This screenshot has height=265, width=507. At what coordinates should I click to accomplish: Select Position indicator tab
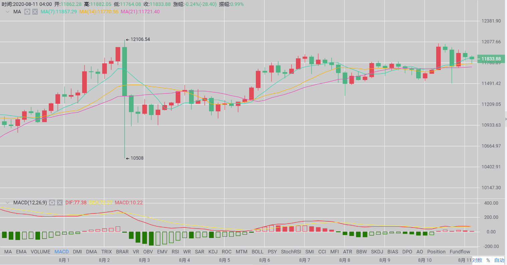(x=436, y=252)
